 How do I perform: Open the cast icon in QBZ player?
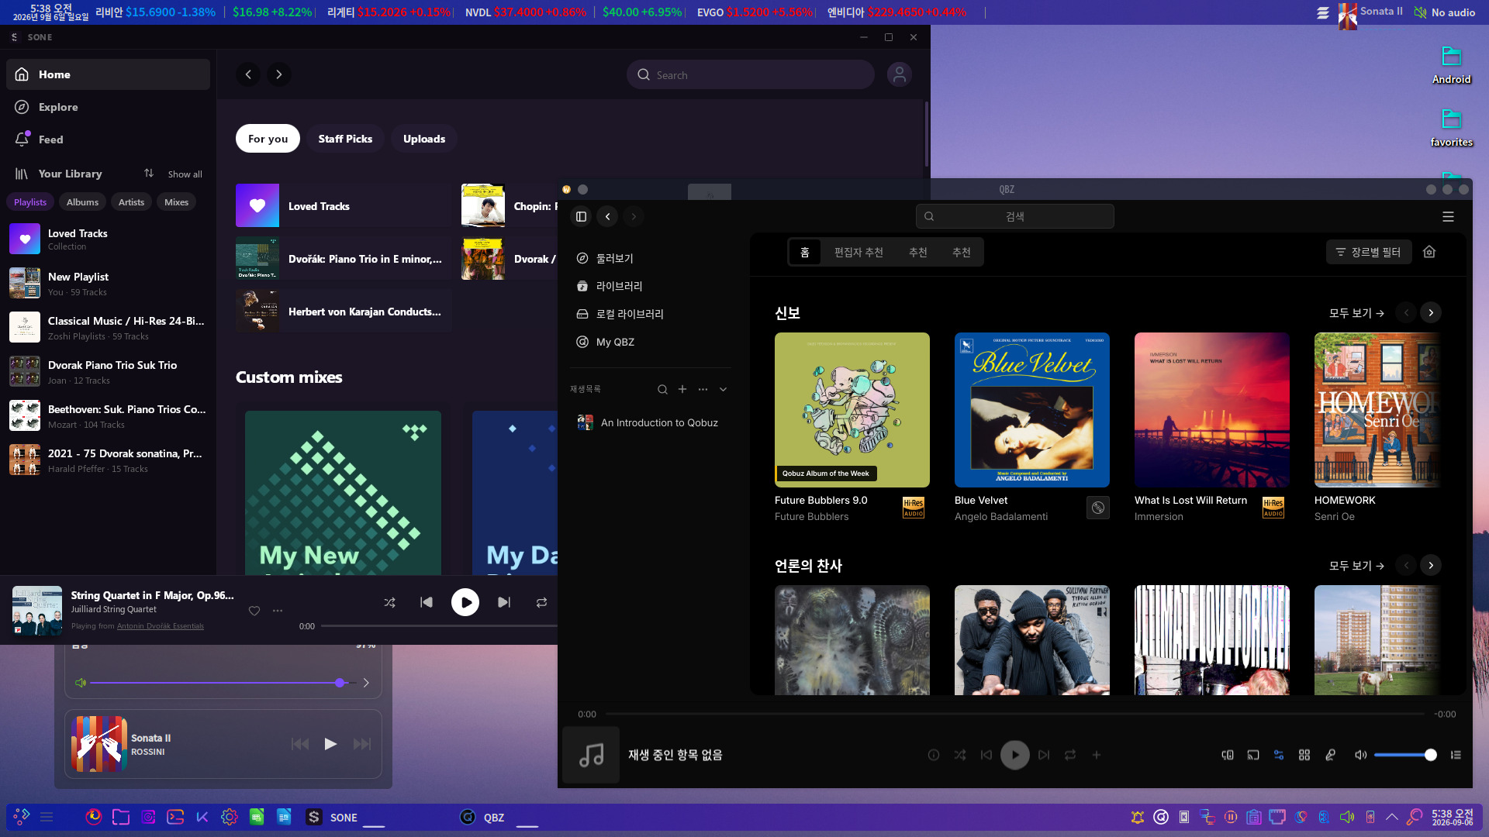pyautogui.click(x=1253, y=755)
